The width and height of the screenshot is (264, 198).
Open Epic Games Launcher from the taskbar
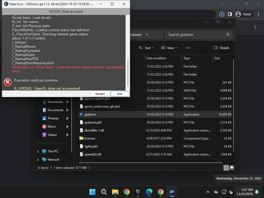(x=138, y=192)
